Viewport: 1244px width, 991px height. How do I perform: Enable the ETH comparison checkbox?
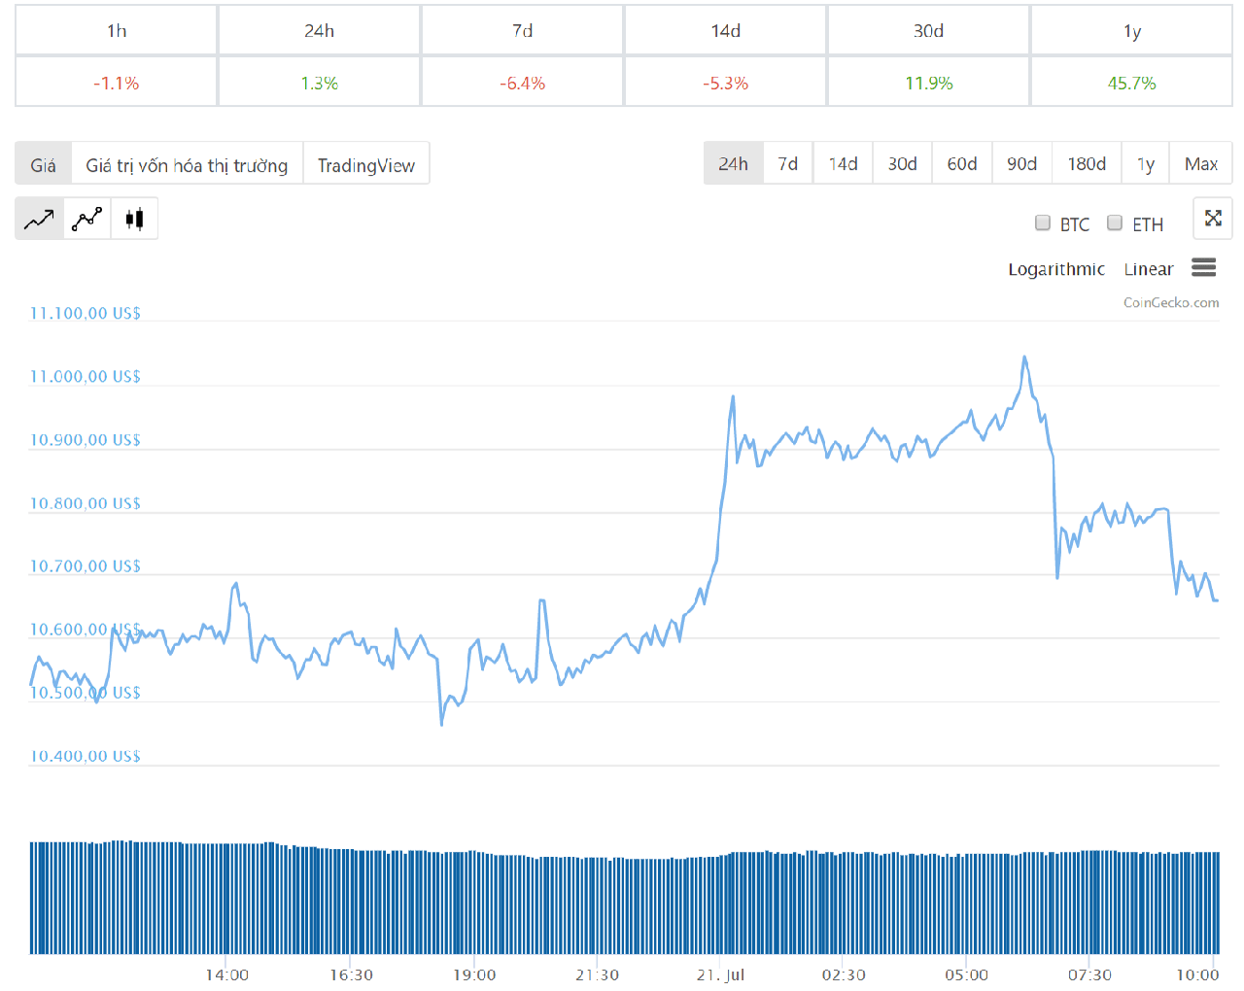(x=1115, y=222)
